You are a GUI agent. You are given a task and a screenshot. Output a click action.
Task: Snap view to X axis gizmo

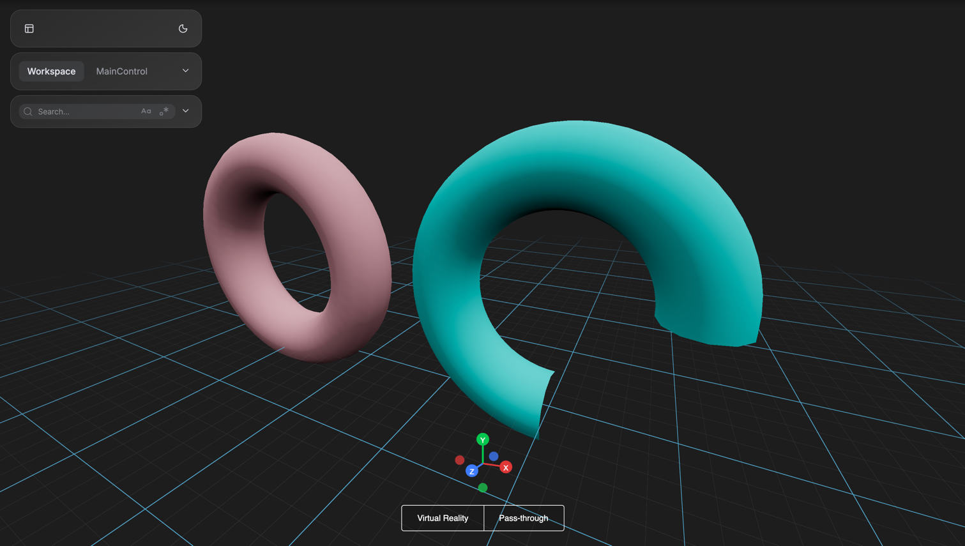(x=506, y=467)
